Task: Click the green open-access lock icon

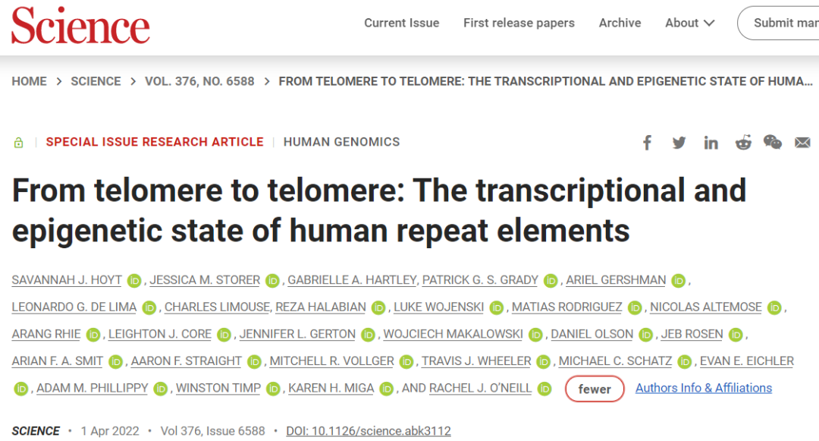Action: coord(18,142)
